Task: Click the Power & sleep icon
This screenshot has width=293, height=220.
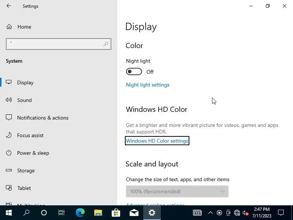Action: tap(8, 153)
